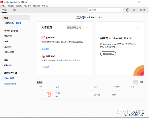Sort by the 名称 column header
Screen dimensions: 149x118
(57, 87)
